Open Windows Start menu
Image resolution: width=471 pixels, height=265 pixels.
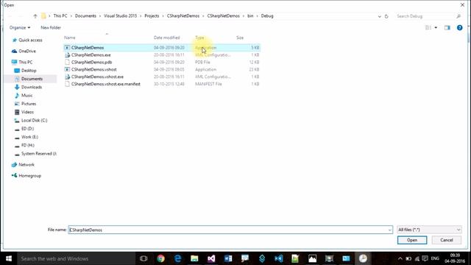[8, 258]
